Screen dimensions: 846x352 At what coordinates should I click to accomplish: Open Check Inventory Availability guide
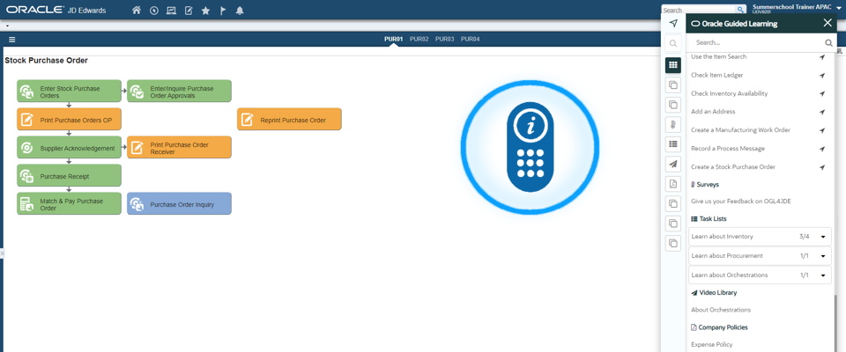pyautogui.click(x=729, y=94)
